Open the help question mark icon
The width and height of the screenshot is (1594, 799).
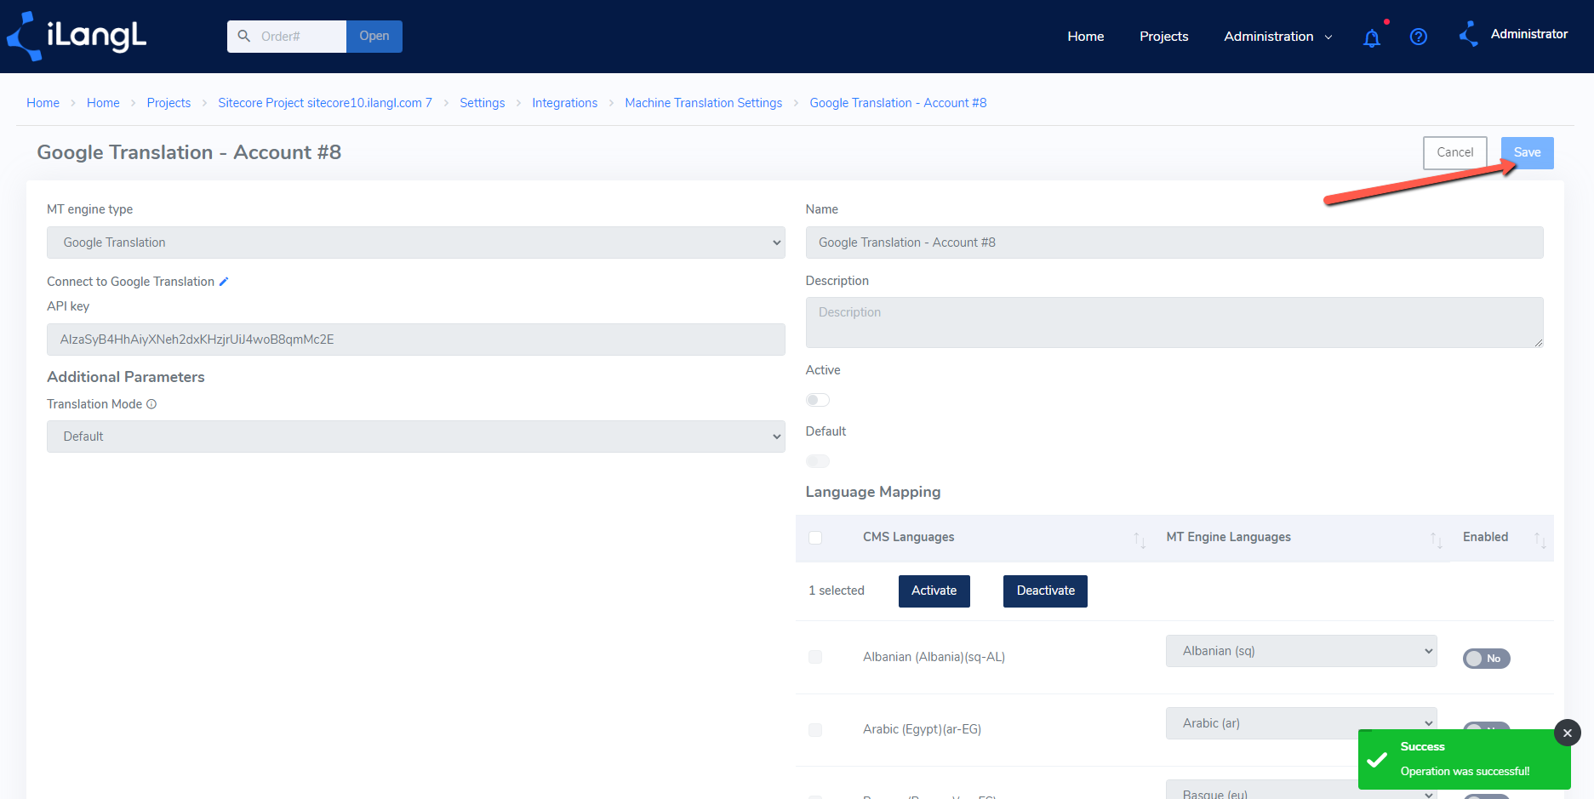[x=1419, y=37]
